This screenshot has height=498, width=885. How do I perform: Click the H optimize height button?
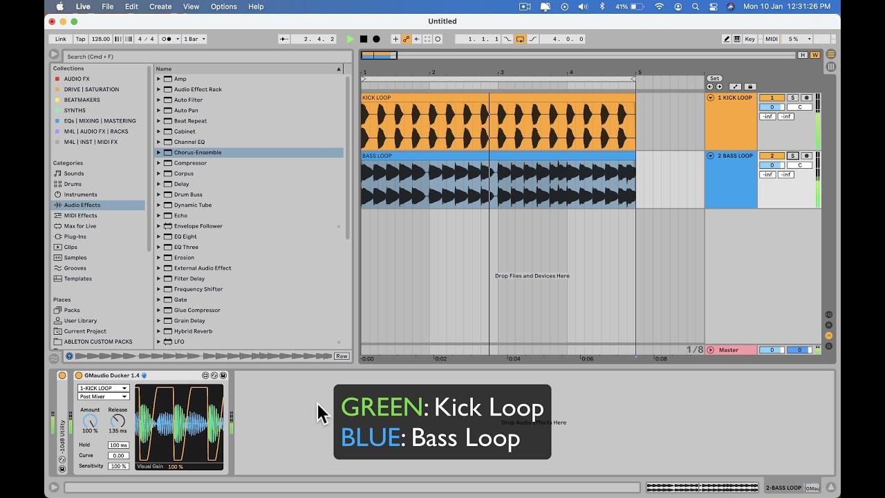click(x=803, y=55)
